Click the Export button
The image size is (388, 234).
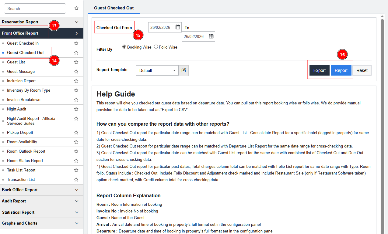320,70
